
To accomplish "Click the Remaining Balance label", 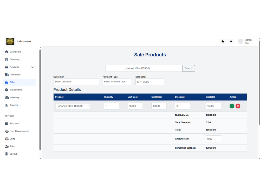I will coord(185,148).
